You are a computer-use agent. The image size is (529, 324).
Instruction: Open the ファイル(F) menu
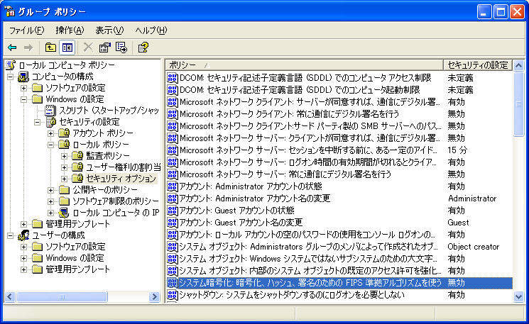(x=26, y=30)
